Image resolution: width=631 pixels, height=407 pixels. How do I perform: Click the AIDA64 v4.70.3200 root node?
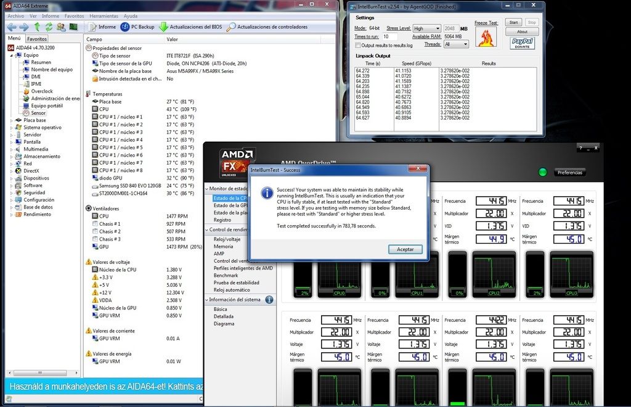[31, 47]
